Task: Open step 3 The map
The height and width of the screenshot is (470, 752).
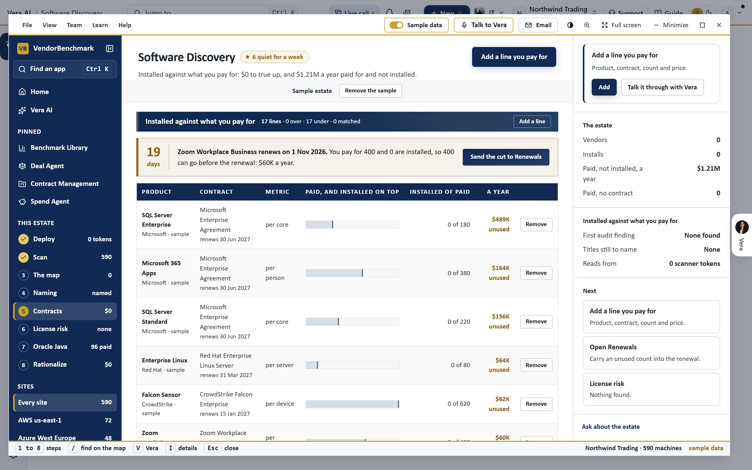Action: [x=65, y=275]
